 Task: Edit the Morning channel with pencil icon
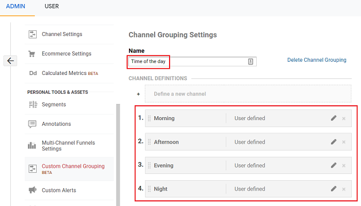[x=333, y=118]
